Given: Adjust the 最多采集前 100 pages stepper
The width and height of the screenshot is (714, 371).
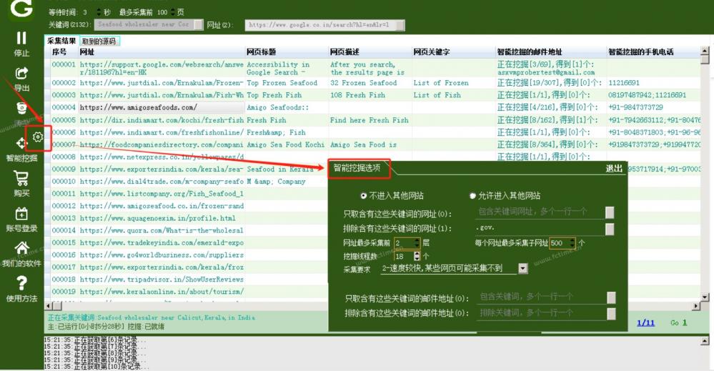Looking at the screenshot, I should (x=174, y=12).
